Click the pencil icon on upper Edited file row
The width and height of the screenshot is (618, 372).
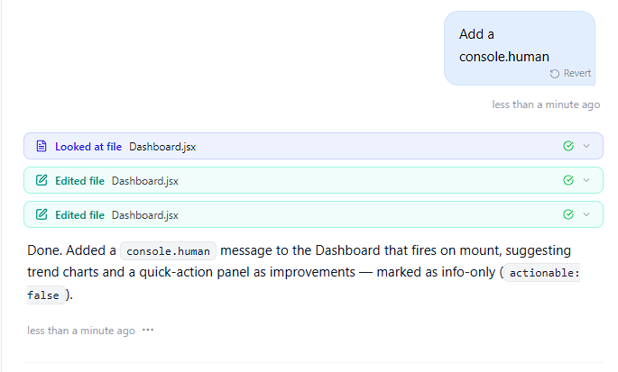[41, 181]
